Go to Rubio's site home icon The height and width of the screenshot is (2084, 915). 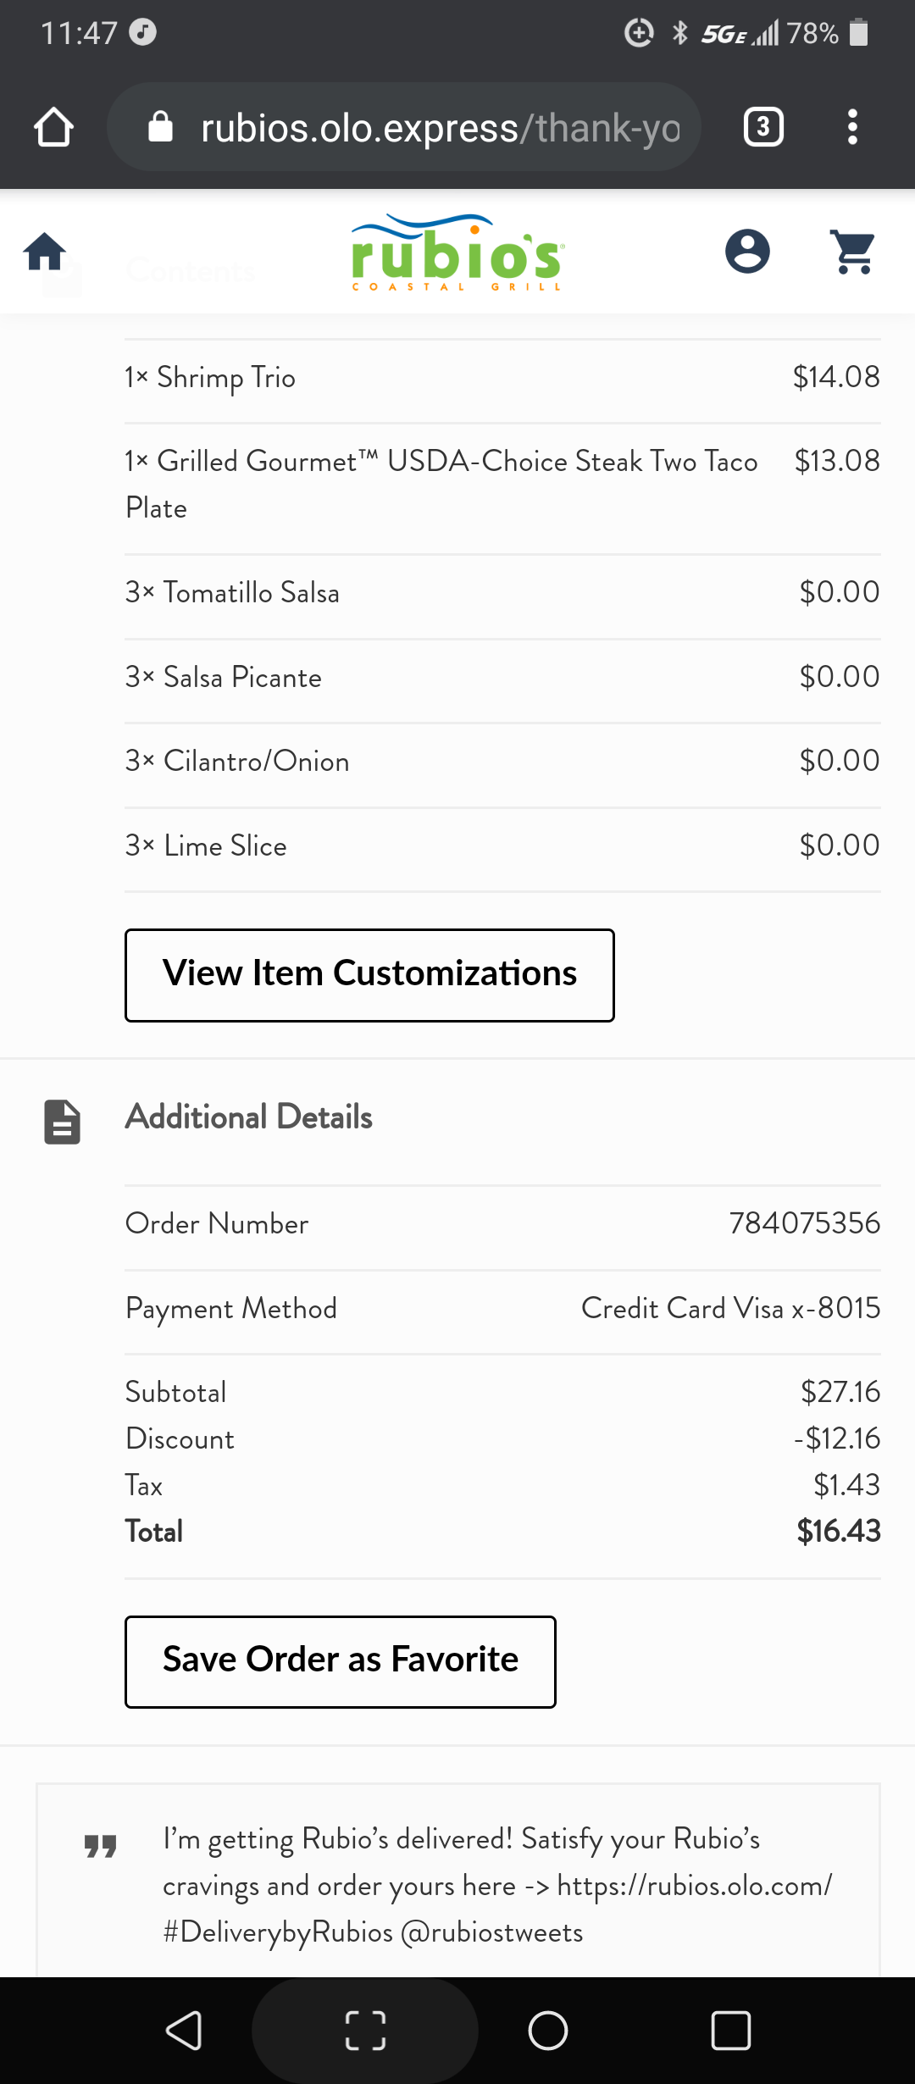click(x=45, y=252)
